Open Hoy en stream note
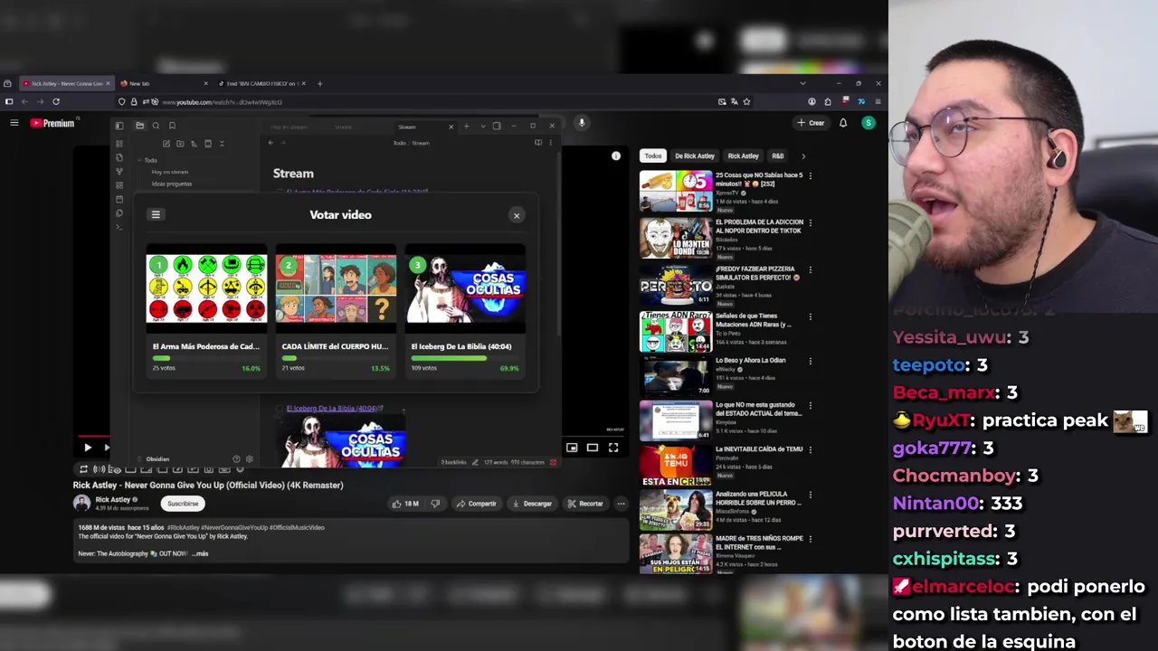 click(x=170, y=172)
